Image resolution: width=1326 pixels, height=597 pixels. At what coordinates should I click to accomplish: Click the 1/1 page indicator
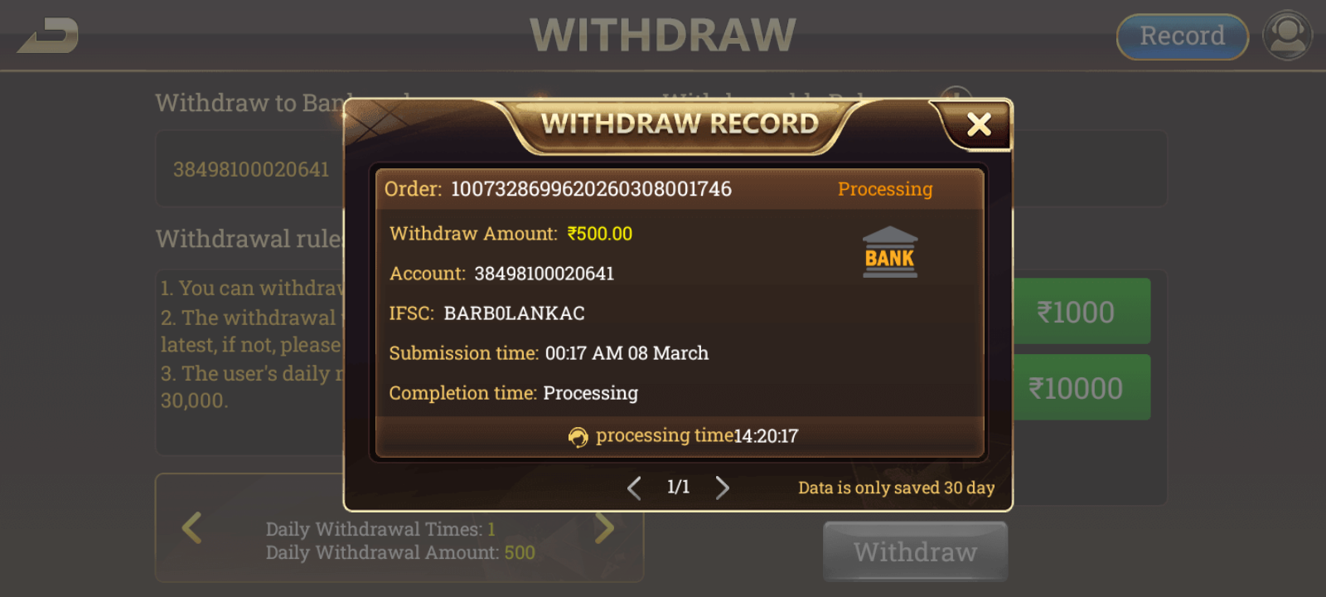[678, 487]
